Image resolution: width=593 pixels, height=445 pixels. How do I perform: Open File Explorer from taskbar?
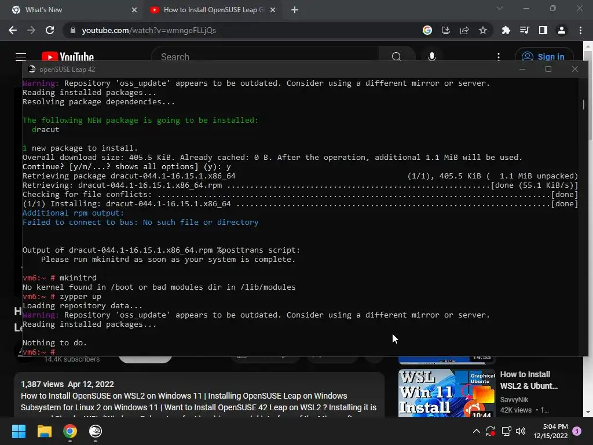click(x=44, y=431)
